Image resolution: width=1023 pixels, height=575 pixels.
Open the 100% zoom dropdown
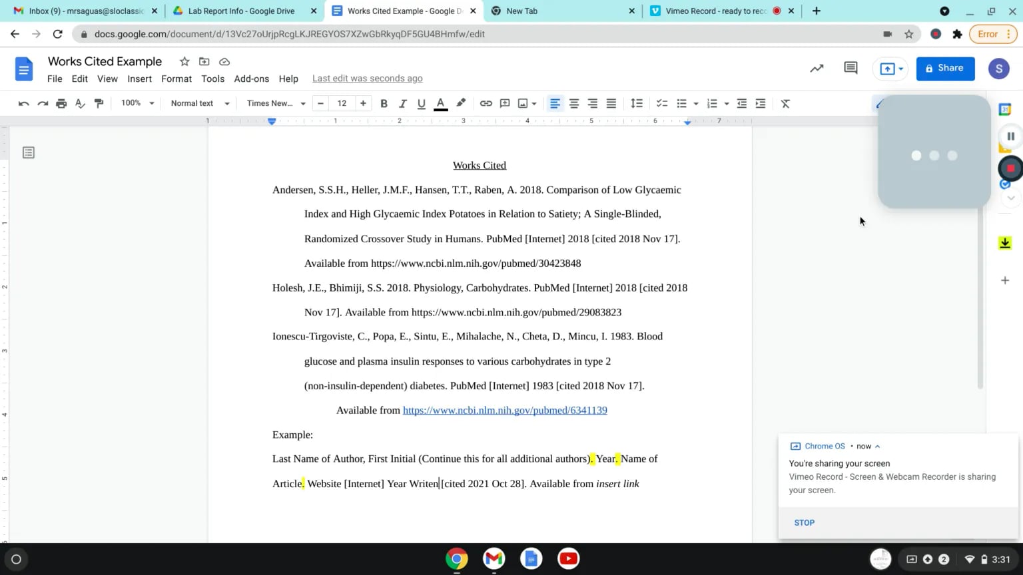click(x=137, y=103)
